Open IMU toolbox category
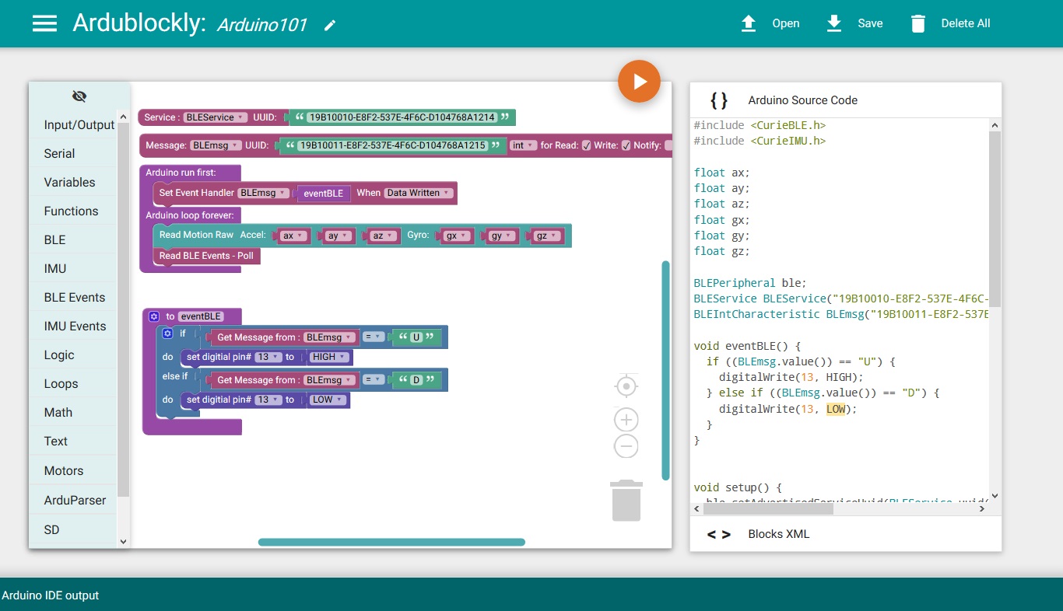The width and height of the screenshot is (1063, 611). [73, 268]
